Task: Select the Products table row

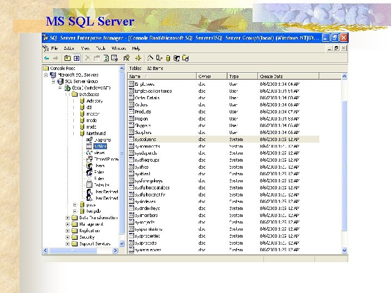Action: pos(143,112)
